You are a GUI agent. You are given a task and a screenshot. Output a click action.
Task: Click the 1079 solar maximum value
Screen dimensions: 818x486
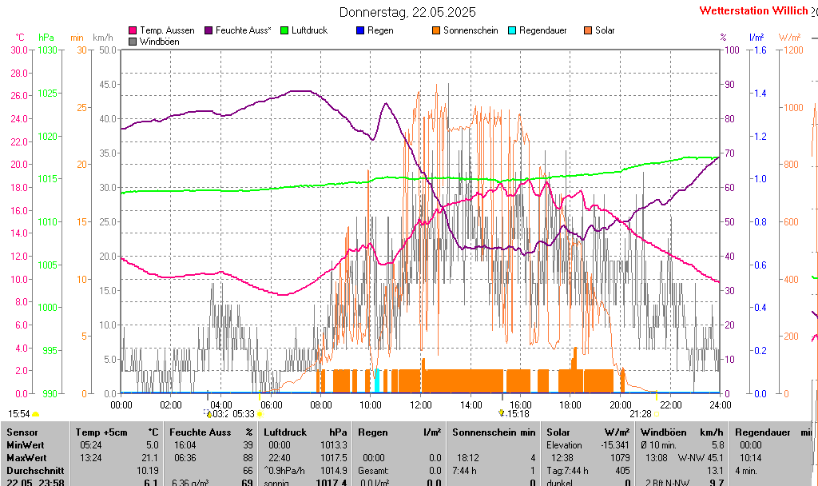pos(620,458)
